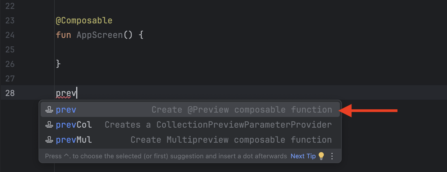Click line number 23 in gutter
This screenshot has width=447, height=172.
pyautogui.click(x=10, y=20)
